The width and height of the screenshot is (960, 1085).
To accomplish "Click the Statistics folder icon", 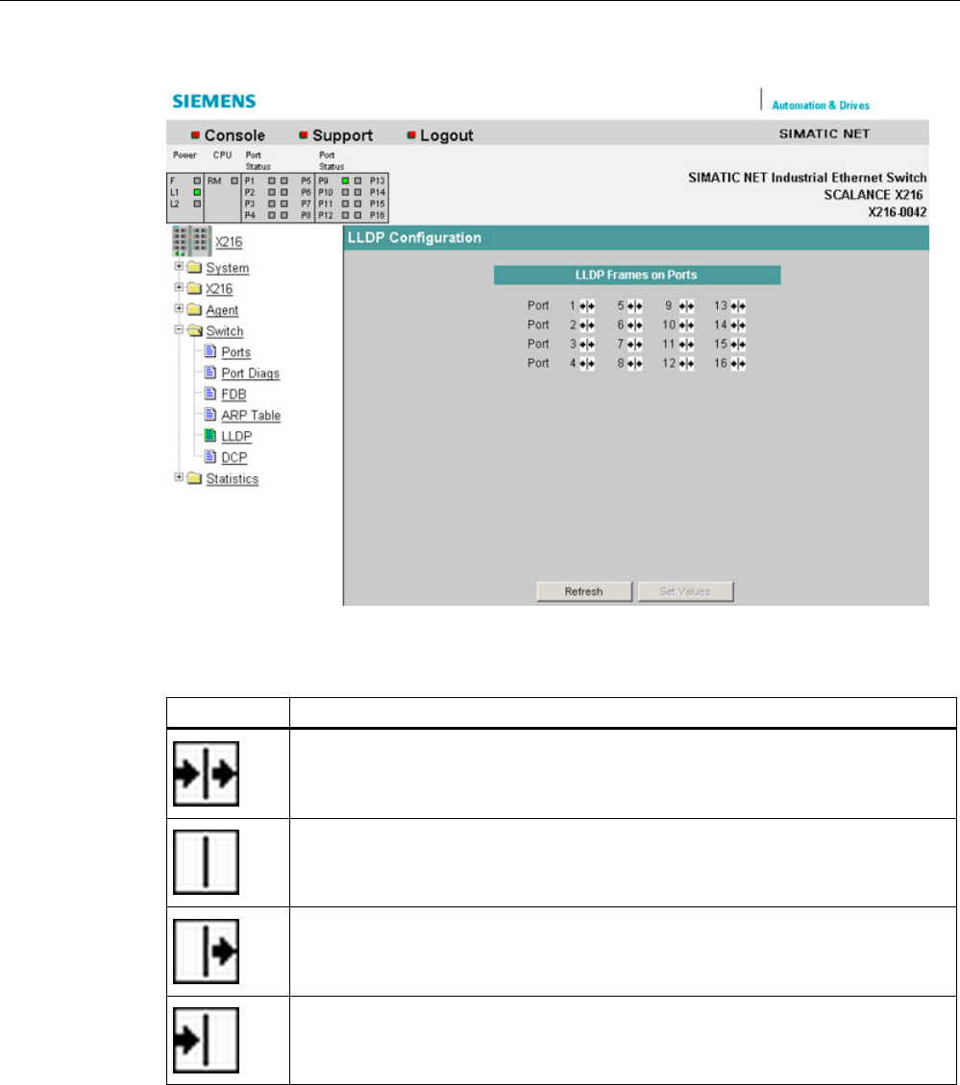I will pyautogui.click(x=195, y=478).
